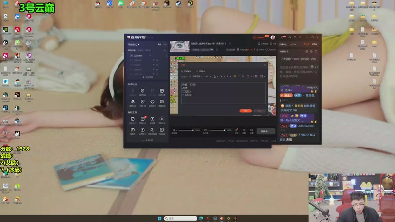Click the star-shaped basic tools icon
The image size is (395, 222).
pyautogui.click(x=162, y=119)
